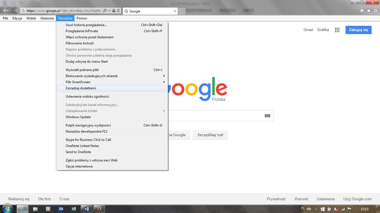Click the refresh icon in address bar
The height and width of the screenshot is (213, 380).
[118, 11]
